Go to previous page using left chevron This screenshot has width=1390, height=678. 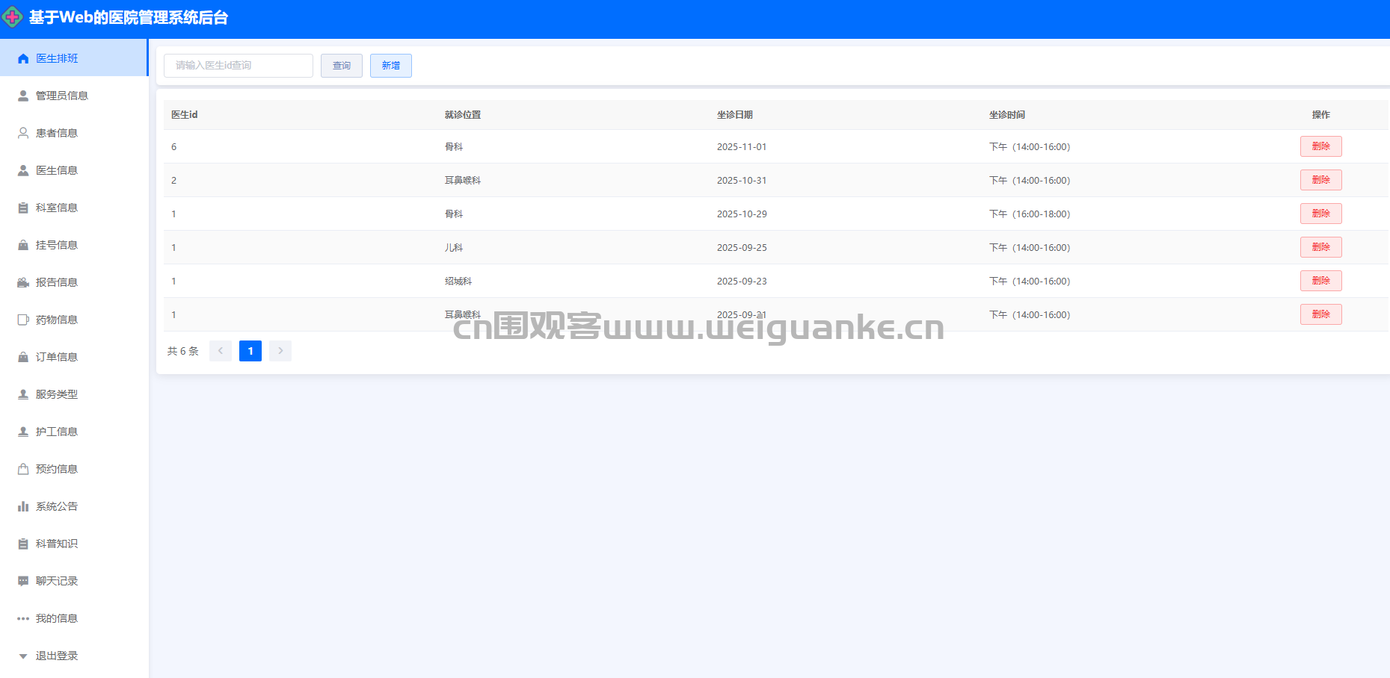pos(221,351)
